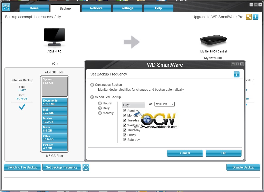The height and width of the screenshot is (192, 264).
Task: Open the info icon beside Upgrade key
Action: pos(255,17)
